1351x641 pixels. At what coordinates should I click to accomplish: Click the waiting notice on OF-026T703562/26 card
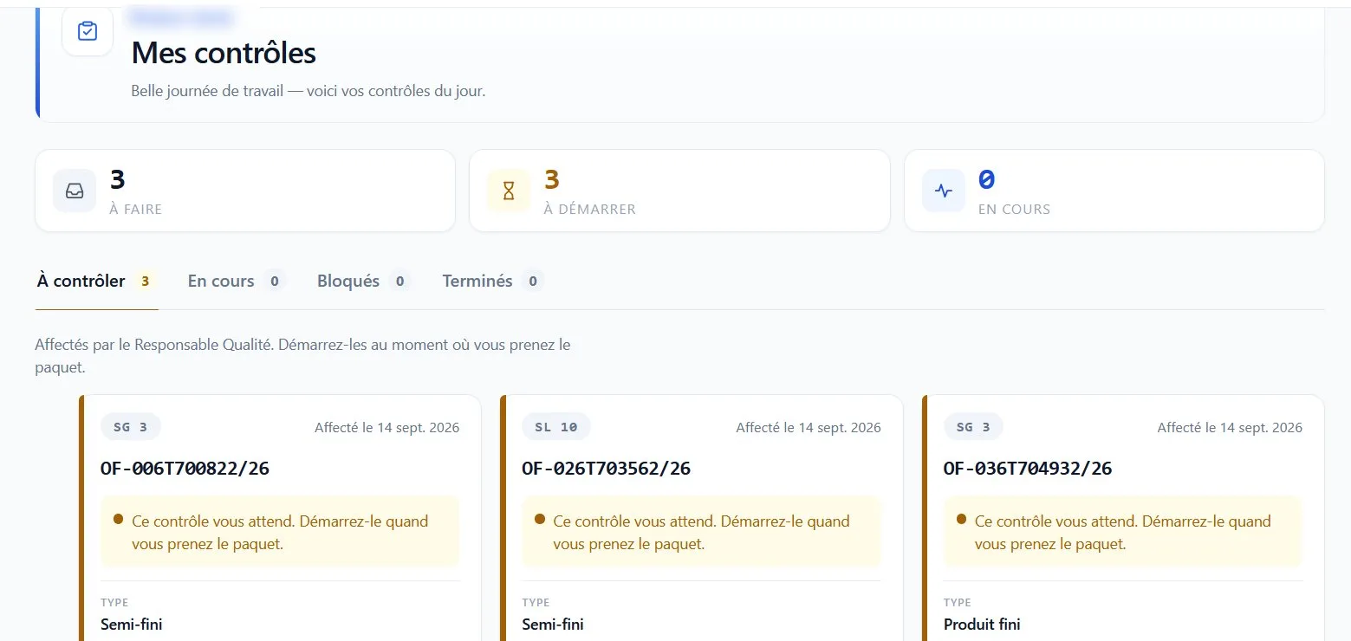point(701,532)
